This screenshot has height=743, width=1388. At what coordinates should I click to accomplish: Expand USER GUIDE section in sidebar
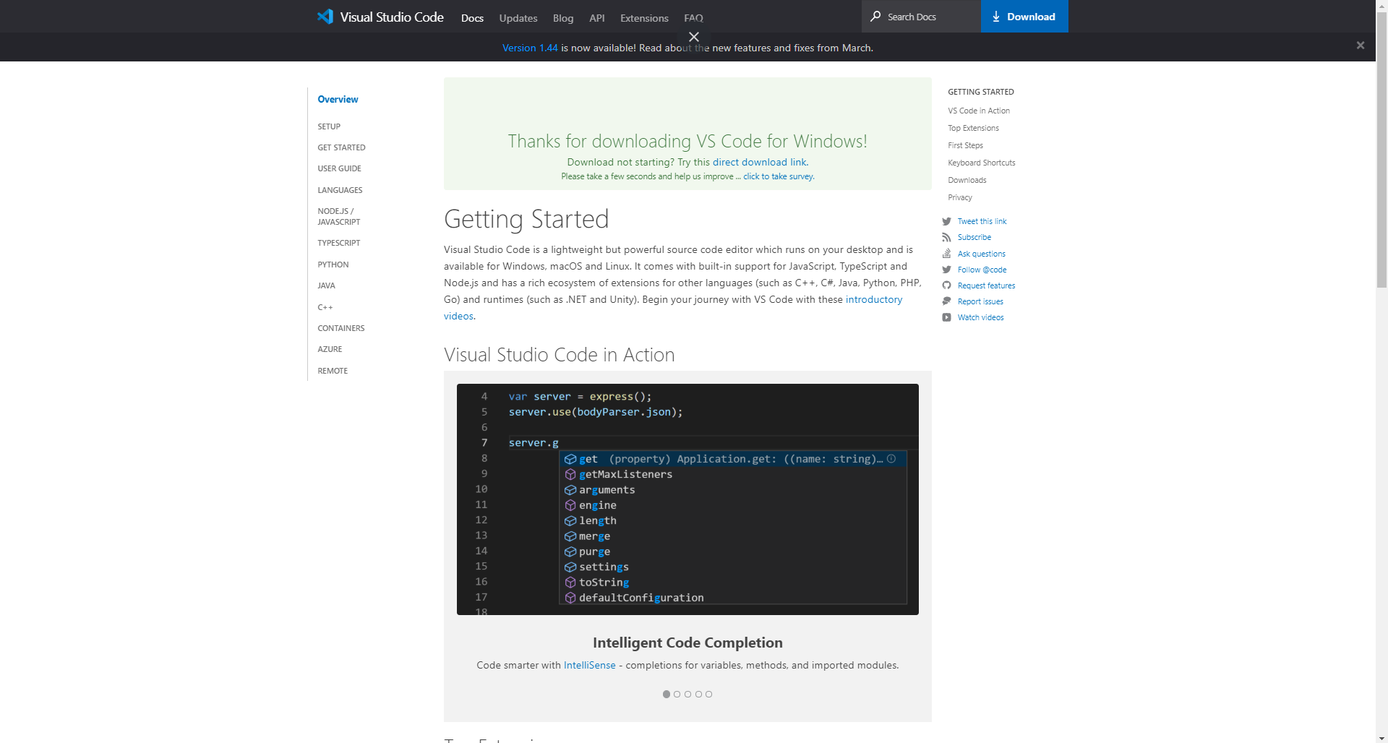(339, 168)
